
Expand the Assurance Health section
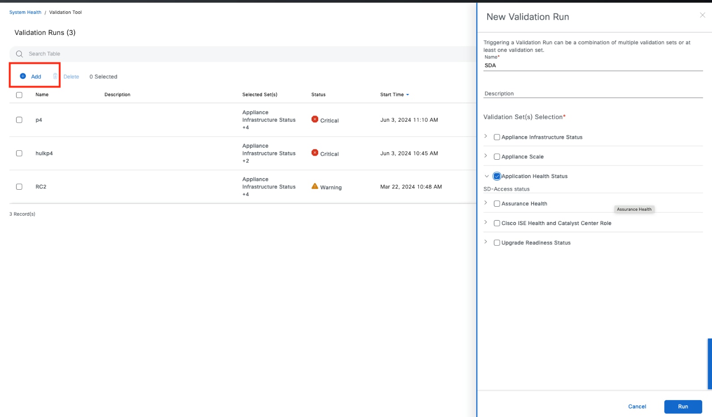[486, 203]
